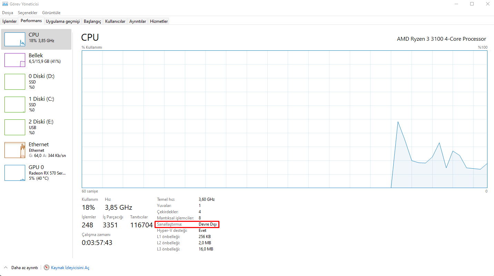Collapse details with the Daha az ayrıntı chevron
The image size is (494, 276).
click(6, 267)
